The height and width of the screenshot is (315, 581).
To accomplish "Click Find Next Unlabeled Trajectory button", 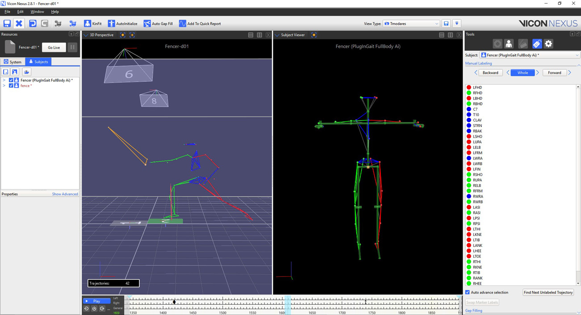I will pos(548,293).
